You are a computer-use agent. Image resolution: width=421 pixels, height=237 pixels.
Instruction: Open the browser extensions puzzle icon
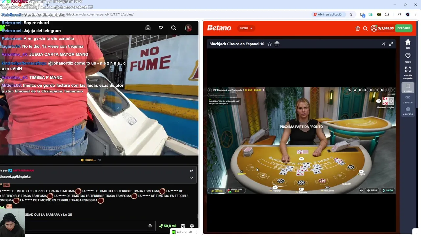pyautogui.click(x=387, y=14)
